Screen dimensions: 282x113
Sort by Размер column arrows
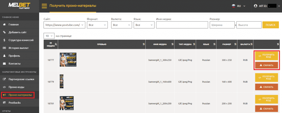pos(235,44)
